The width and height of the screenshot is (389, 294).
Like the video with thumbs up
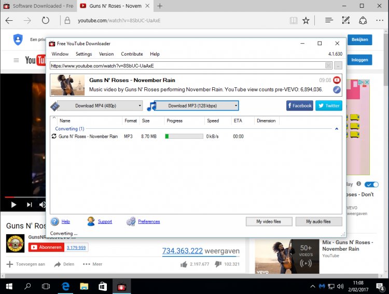point(184,264)
